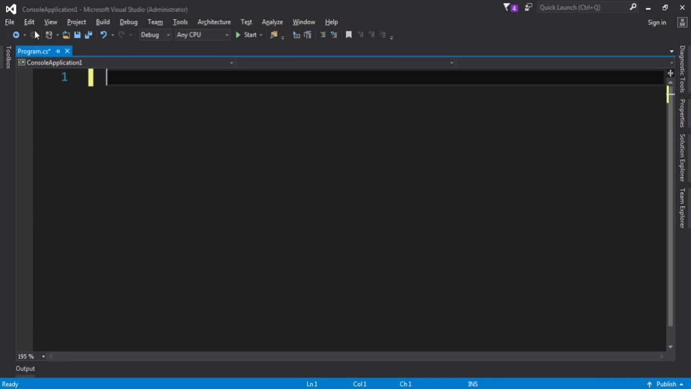Click the Save All icon
This screenshot has height=389, width=691.
coord(89,35)
